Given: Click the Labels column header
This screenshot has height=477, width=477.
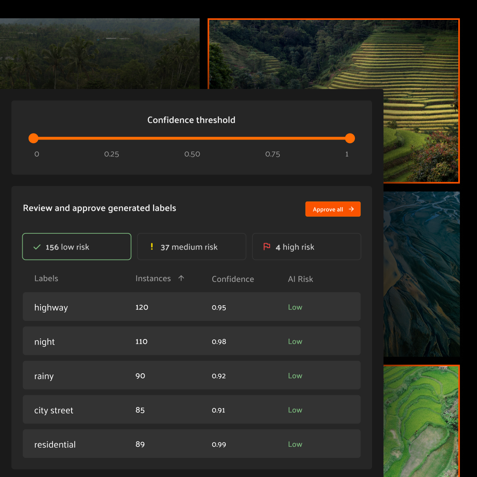Looking at the screenshot, I should [x=46, y=278].
